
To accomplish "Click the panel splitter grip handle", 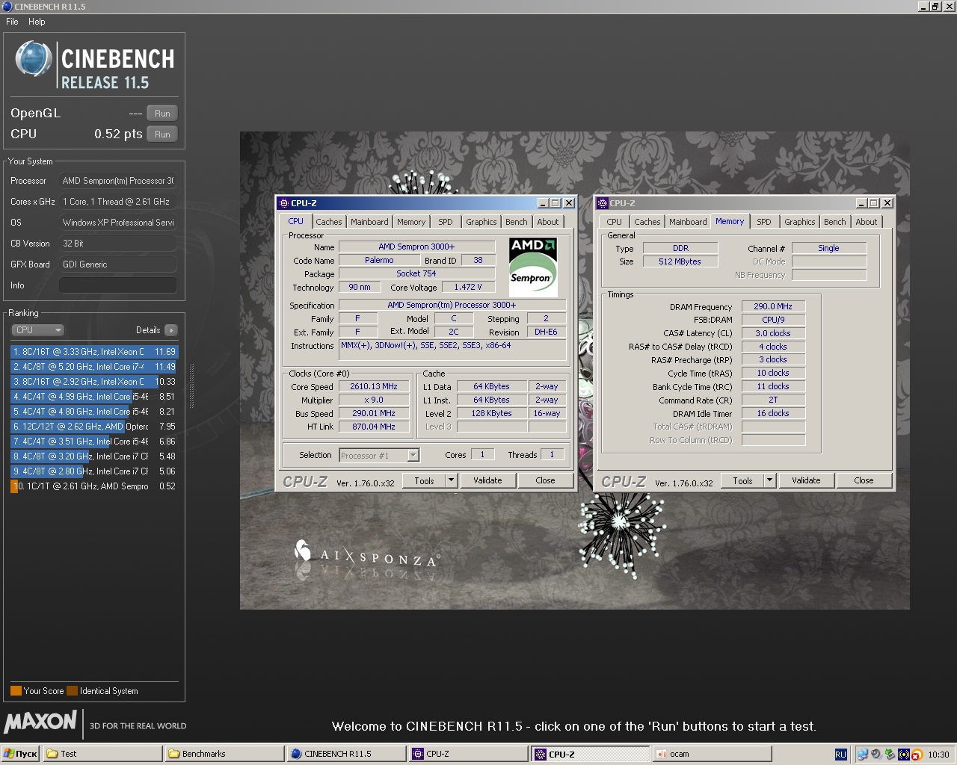I will (x=191, y=386).
